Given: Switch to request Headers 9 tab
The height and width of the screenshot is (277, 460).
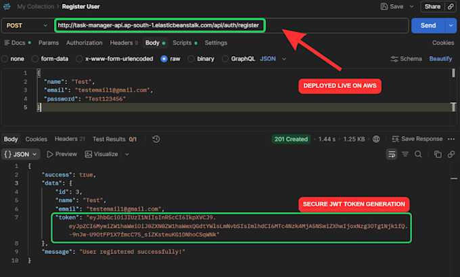Looking at the screenshot, I should 124,43.
